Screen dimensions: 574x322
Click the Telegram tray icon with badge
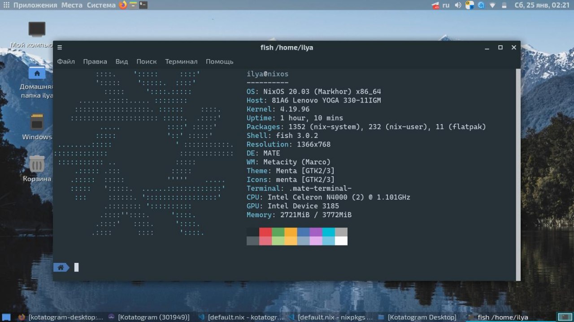point(435,5)
